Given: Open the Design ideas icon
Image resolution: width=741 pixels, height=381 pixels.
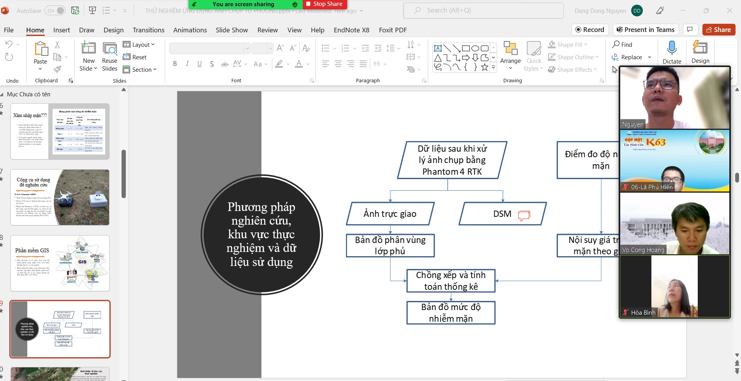Looking at the screenshot, I should (x=700, y=48).
